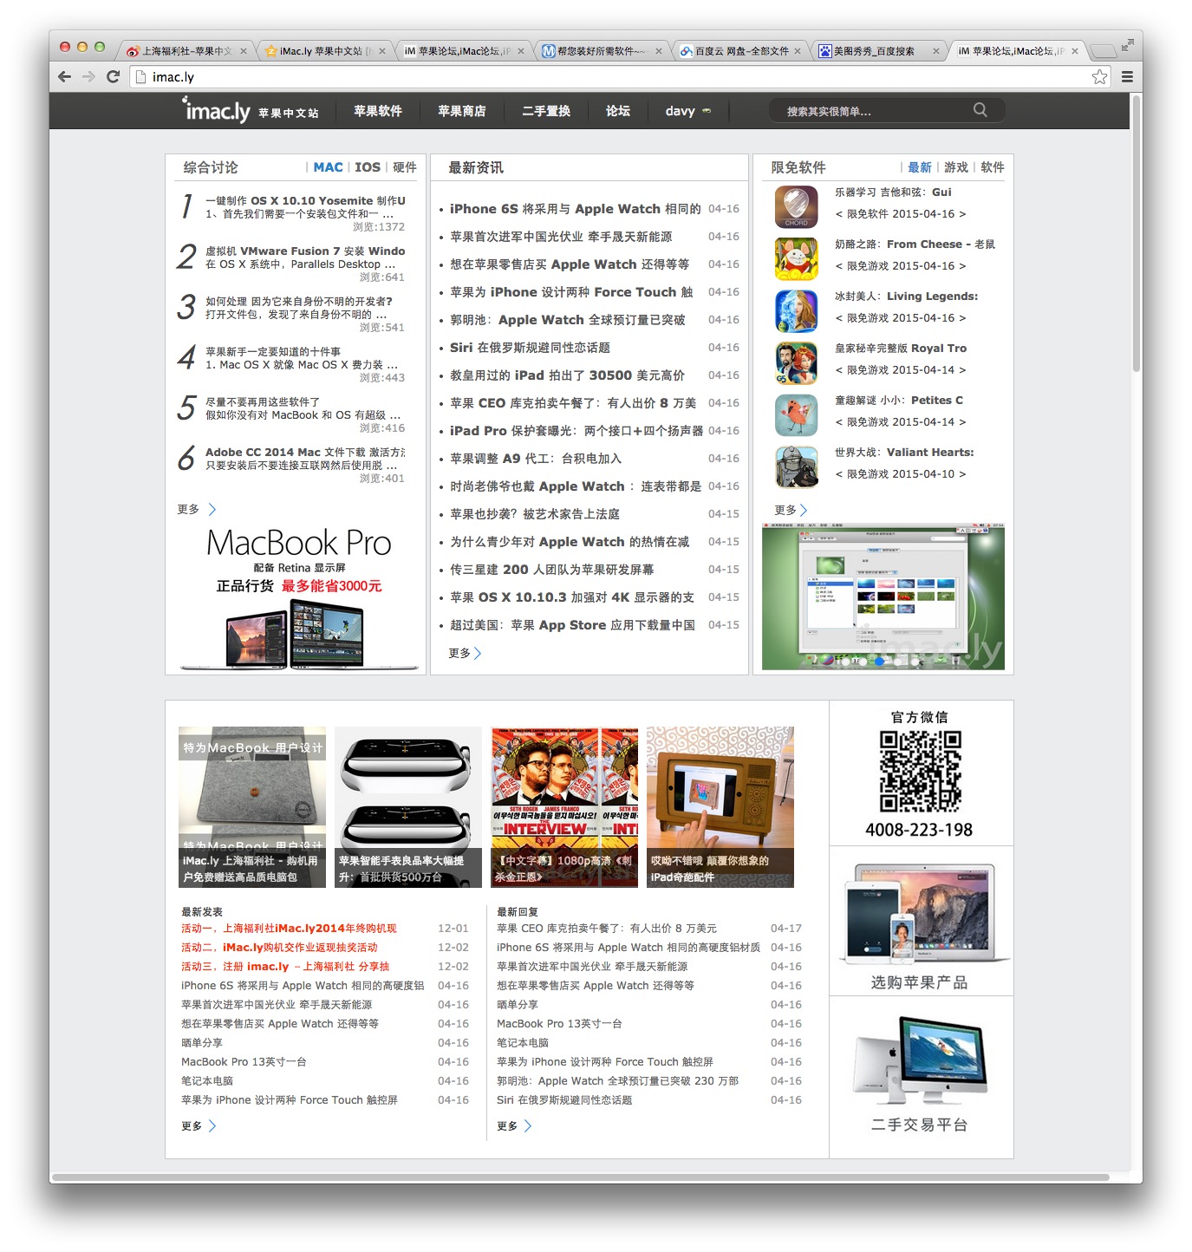Click the official WeChat QR code
The image size is (1192, 1252).
pos(920,771)
